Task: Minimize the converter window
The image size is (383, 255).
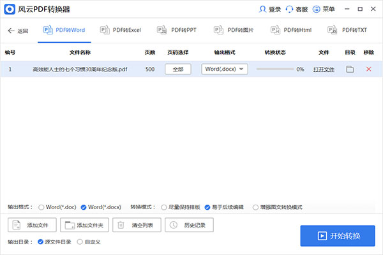Action: pyautogui.click(x=347, y=9)
